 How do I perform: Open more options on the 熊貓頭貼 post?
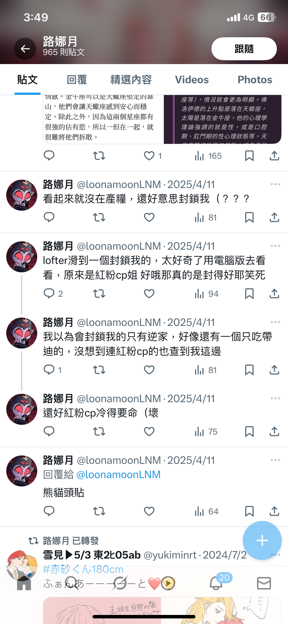275,460
